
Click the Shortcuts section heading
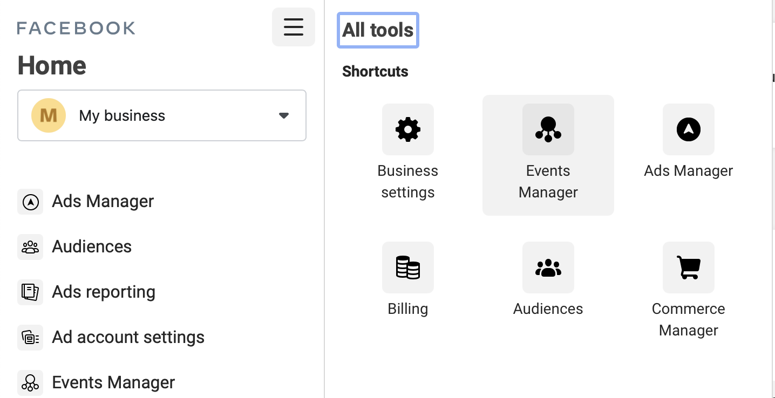tap(375, 71)
